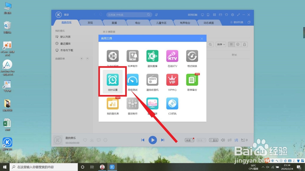Switch to the 发现 tab
The image size is (305, 171).
click(x=90, y=23)
